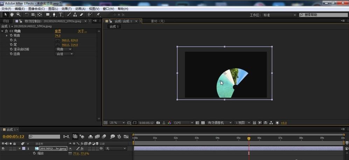Toggle the transparency grid icon
This screenshot has height=160, width=349.
tap(203, 123)
